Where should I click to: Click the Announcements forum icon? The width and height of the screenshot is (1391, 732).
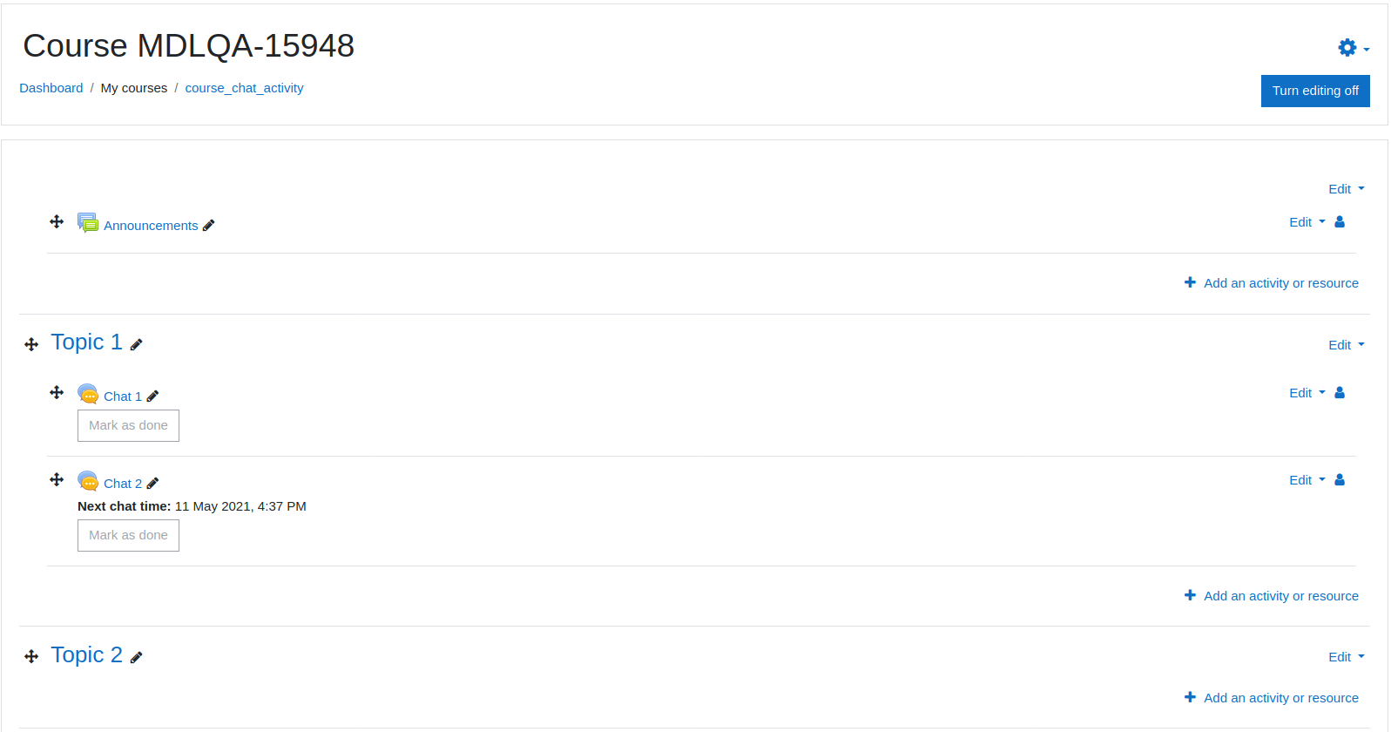click(88, 223)
